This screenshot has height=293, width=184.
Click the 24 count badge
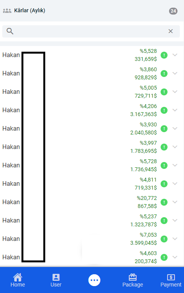click(x=173, y=11)
